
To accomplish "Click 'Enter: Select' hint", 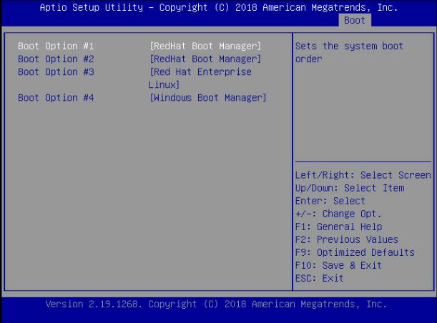I will 330,201.
